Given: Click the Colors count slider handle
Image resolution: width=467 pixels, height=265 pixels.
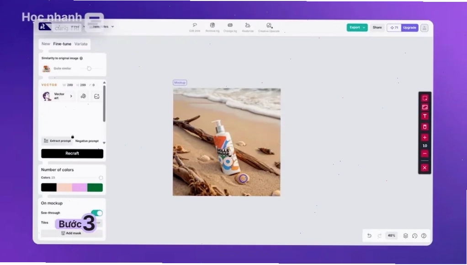Looking at the screenshot, I should (x=101, y=178).
